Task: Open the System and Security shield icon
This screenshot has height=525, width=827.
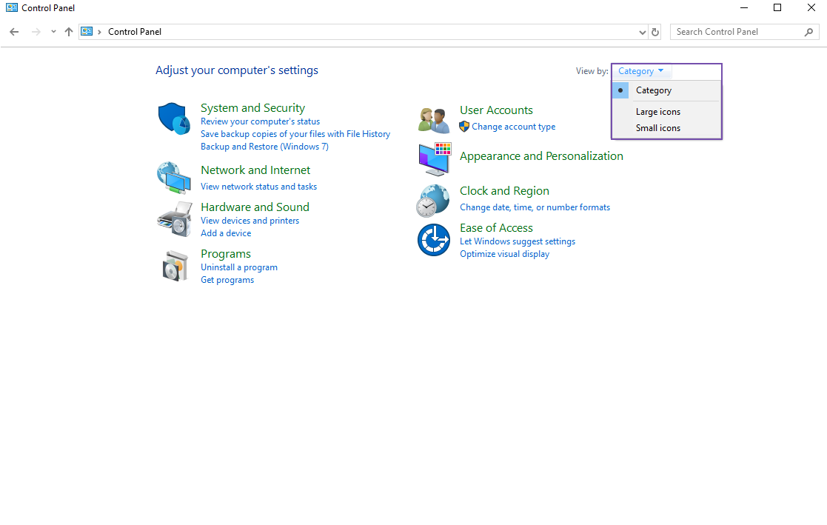Action: tap(174, 118)
